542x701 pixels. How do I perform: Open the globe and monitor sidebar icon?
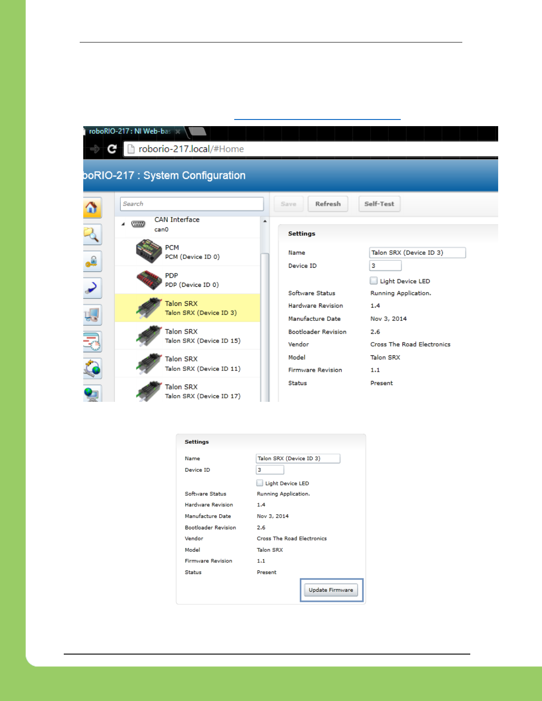92,393
